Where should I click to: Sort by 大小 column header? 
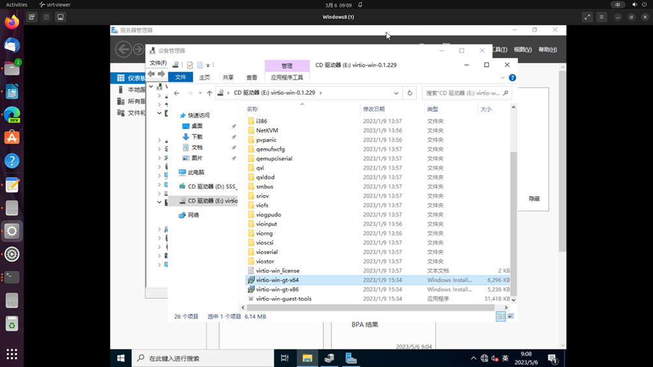pos(486,109)
